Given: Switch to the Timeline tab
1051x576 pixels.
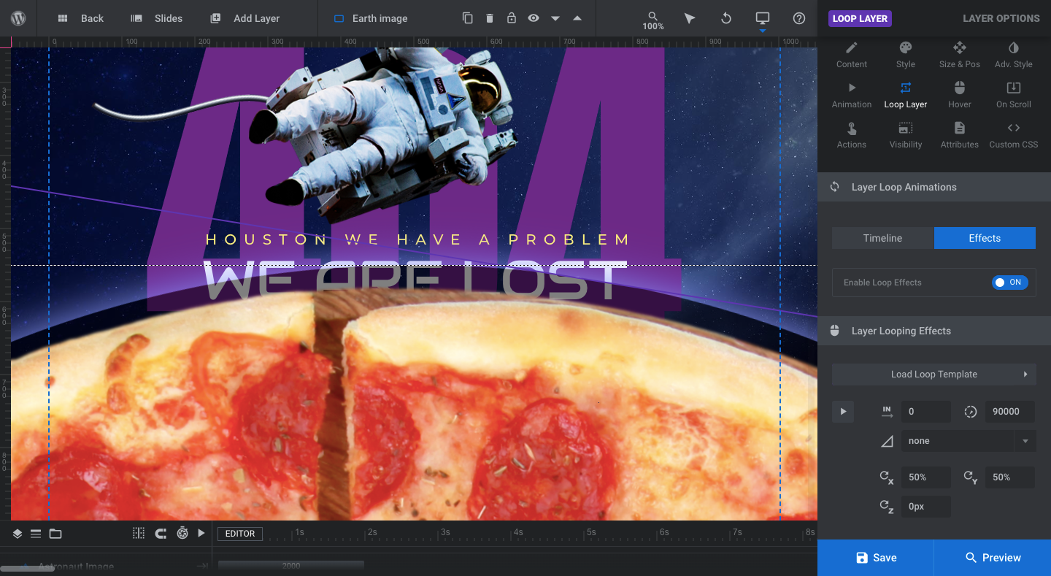Looking at the screenshot, I should 883,238.
